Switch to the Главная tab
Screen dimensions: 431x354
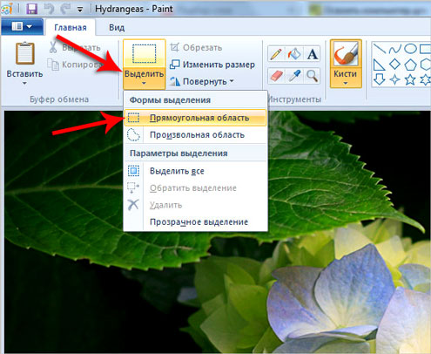click(71, 28)
